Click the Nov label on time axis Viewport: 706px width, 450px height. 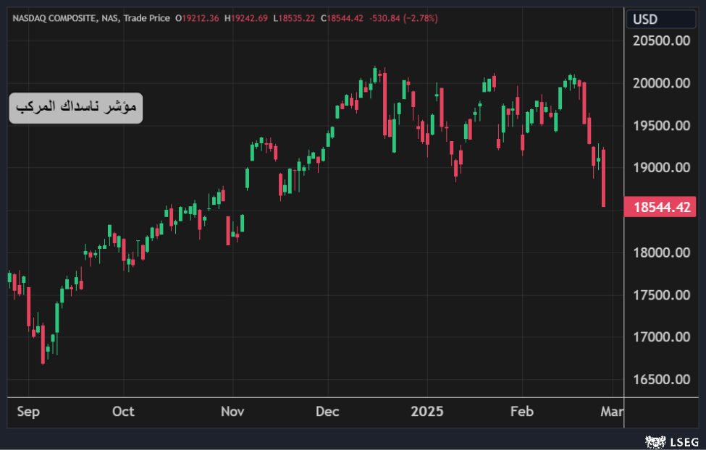click(x=232, y=412)
